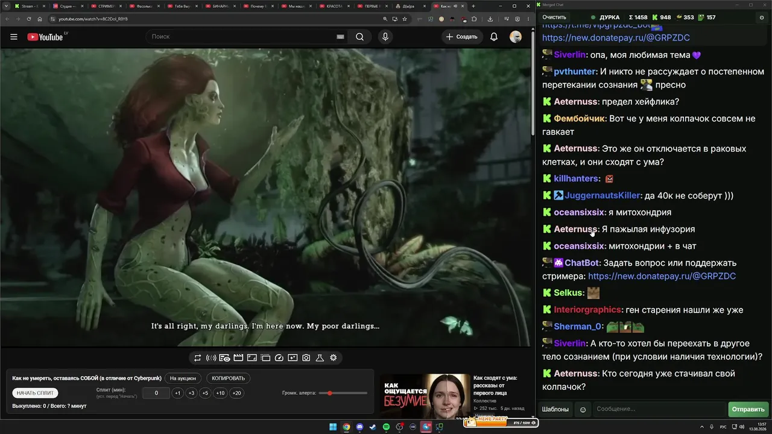772x434 pixels.
Task: Open Spotify from the taskbar
Action: pyautogui.click(x=387, y=427)
